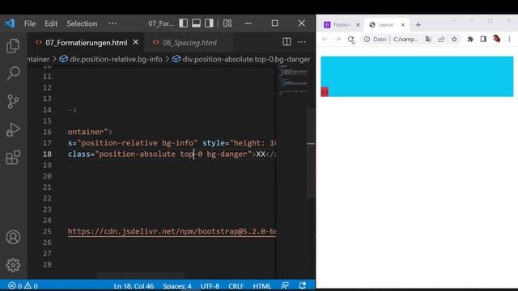Image resolution: width=518 pixels, height=291 pixels.
Task: Reload the browser page
Action: pyautogui.click(x=350, y=40)
